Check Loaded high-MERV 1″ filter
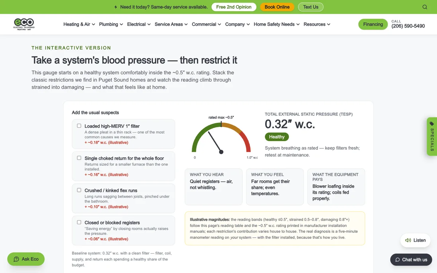Screen dimensions: 437x273 click(x=79, y=126)
